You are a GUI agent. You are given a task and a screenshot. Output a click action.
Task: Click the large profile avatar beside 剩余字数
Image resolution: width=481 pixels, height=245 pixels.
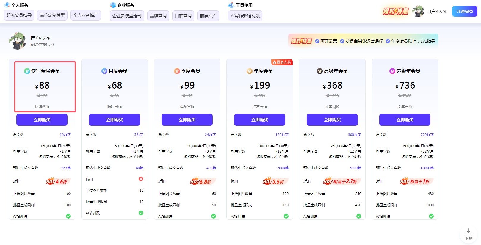coord(18,41)
